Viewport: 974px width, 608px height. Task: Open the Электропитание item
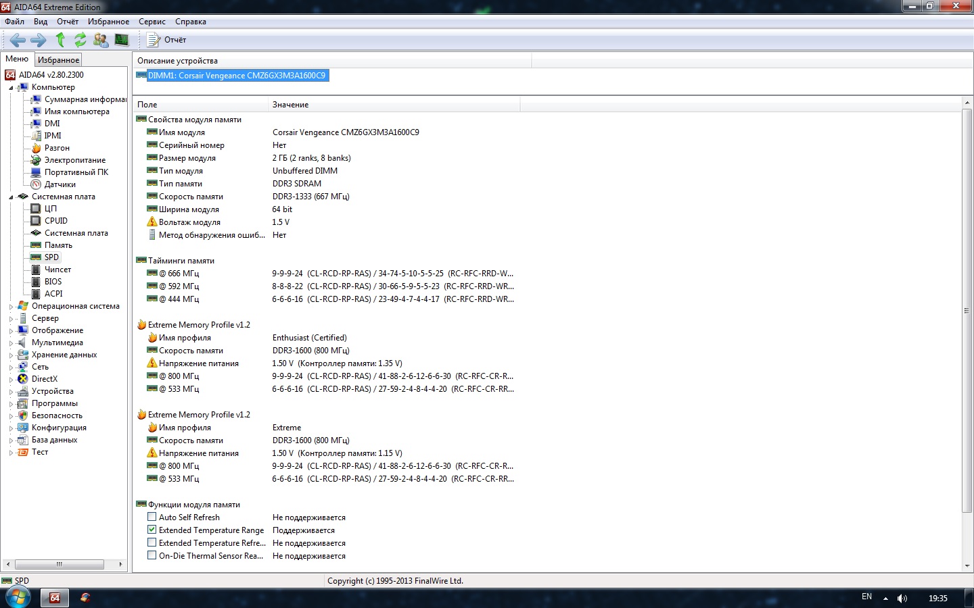click(75, 160)
